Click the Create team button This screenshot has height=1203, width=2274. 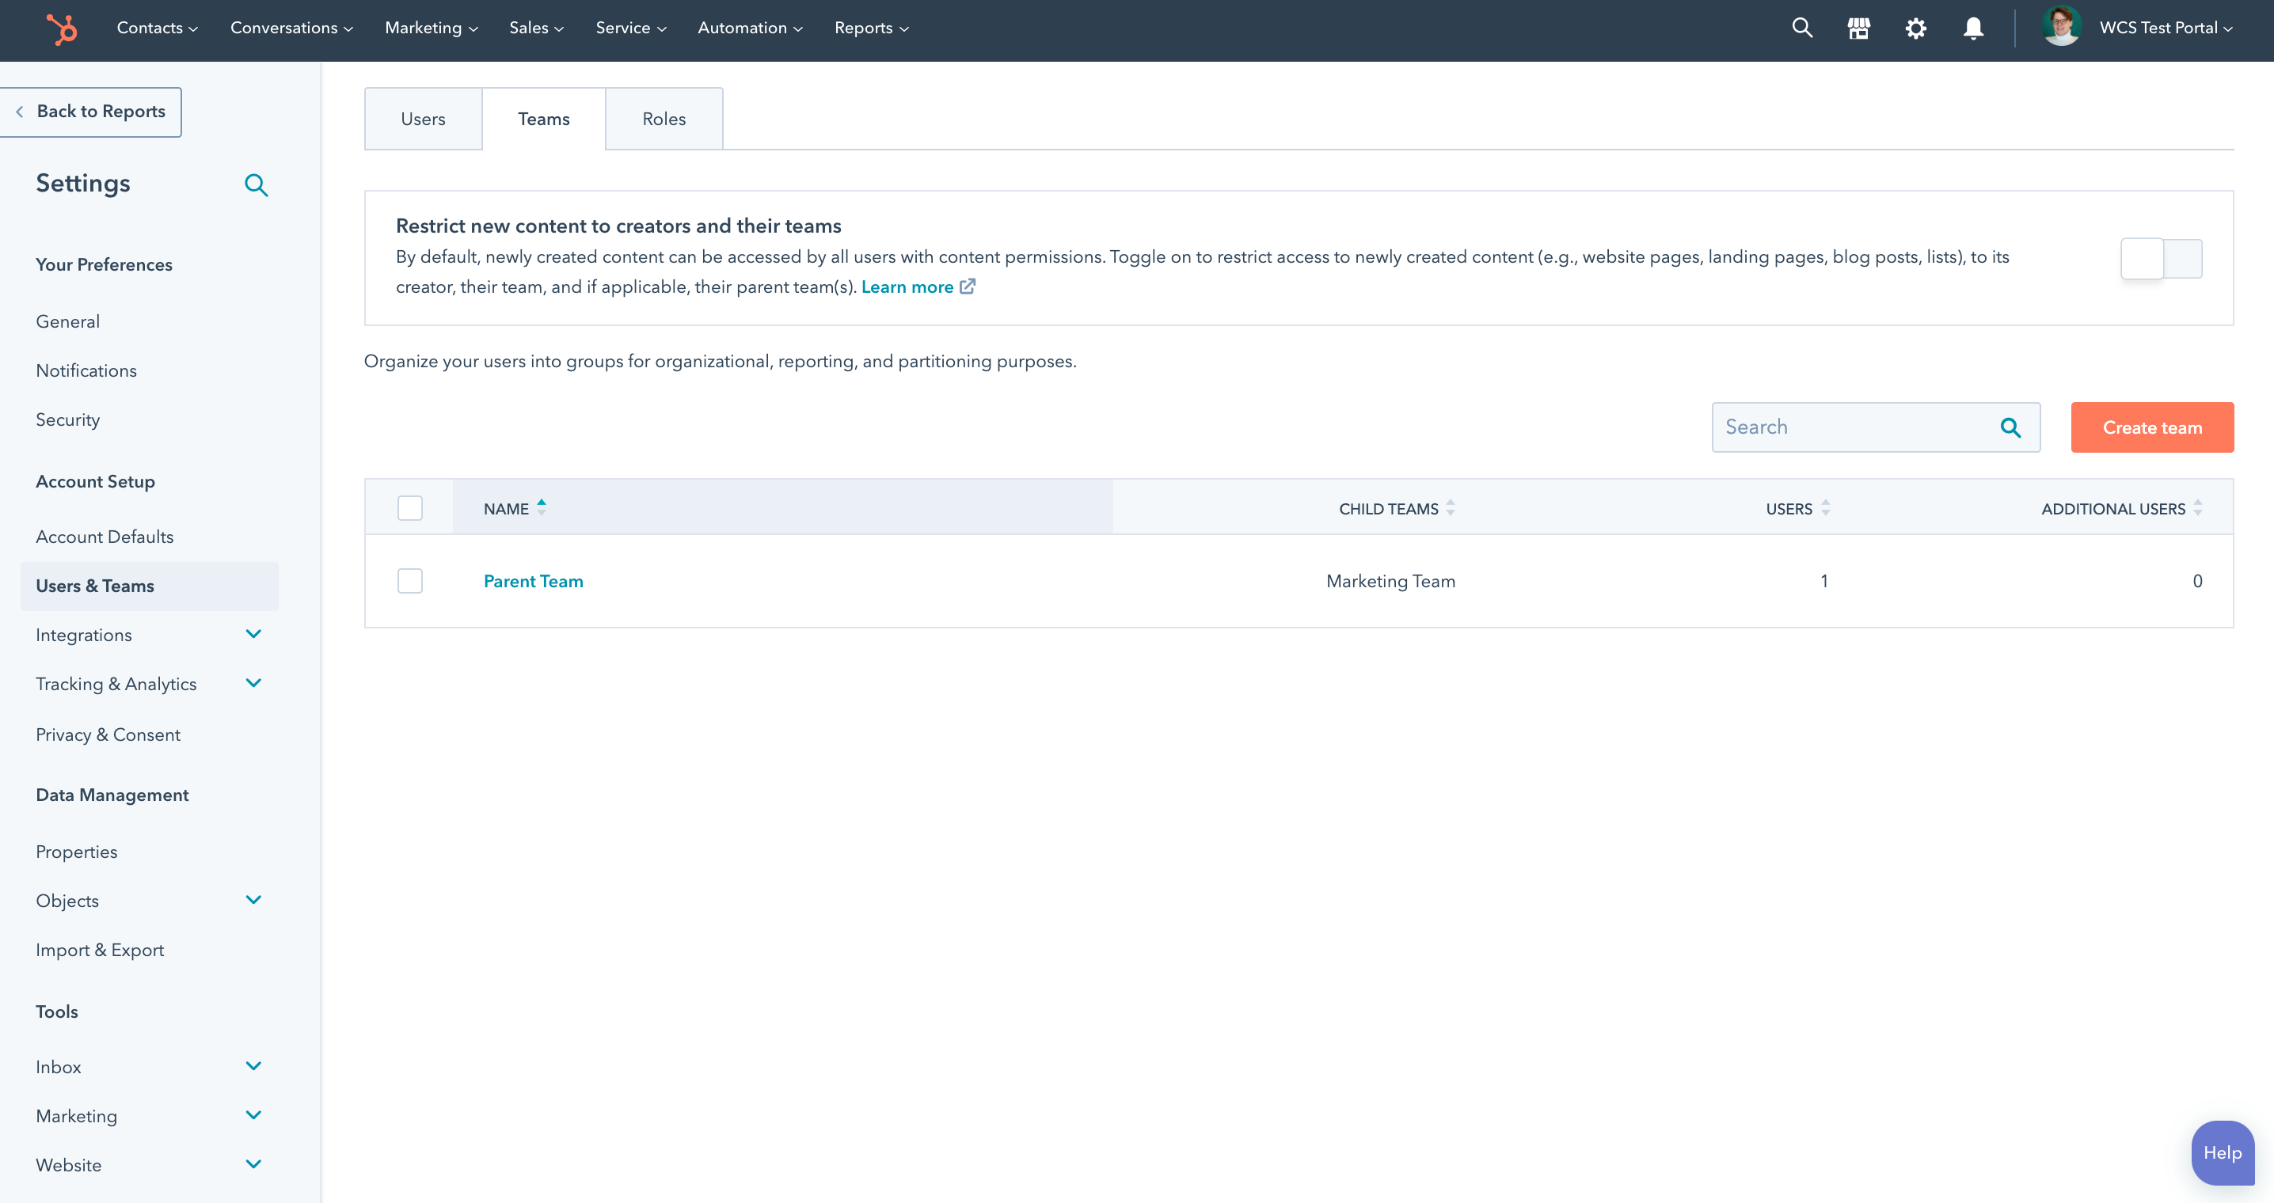(2151, 427)
